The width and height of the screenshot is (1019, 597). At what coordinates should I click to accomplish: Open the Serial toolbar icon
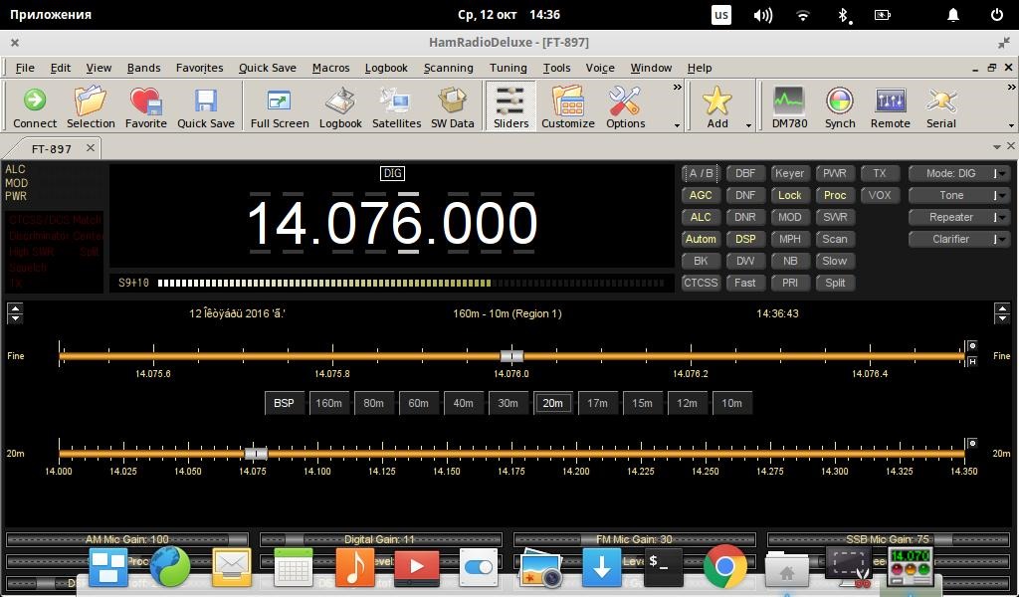pyautogui.click(x=941, y=106)
